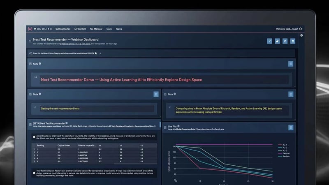Show info for the Line Plot

pos(178,126)
